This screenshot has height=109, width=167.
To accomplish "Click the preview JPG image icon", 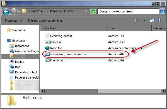I will [47, 42].
